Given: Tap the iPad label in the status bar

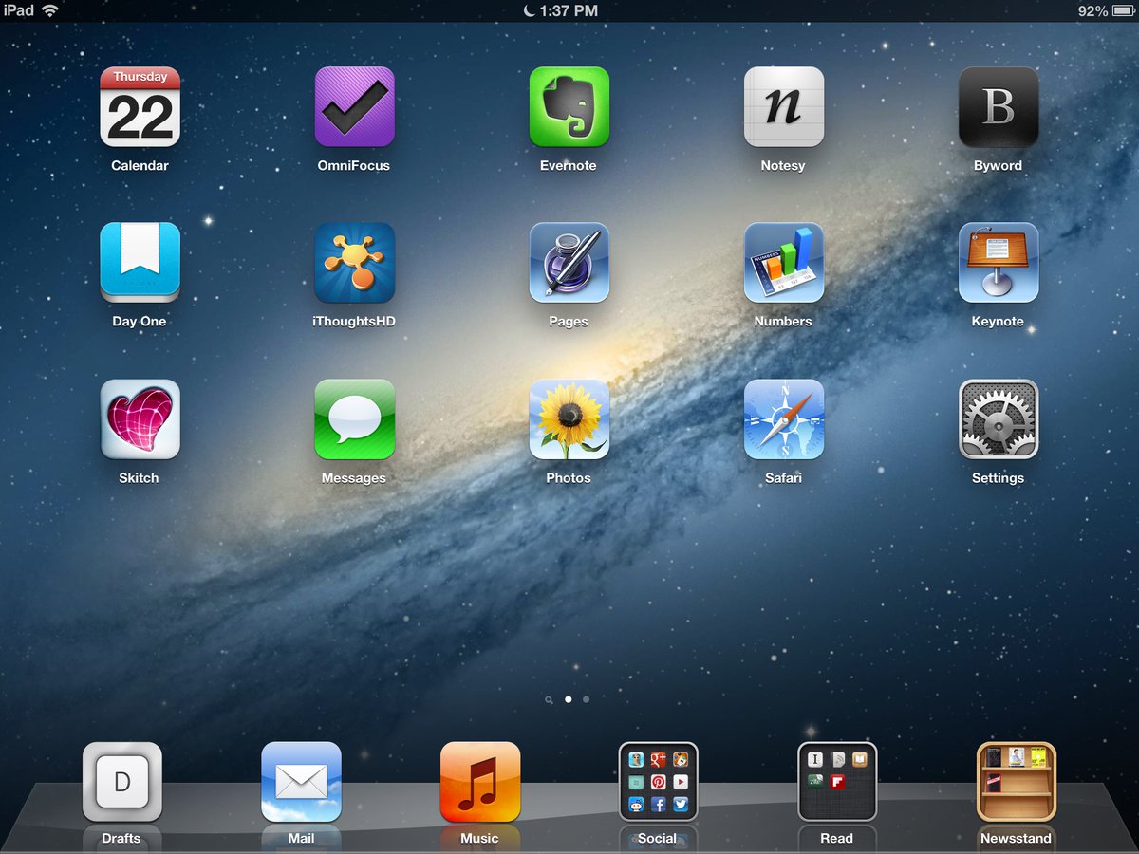Looking at the screenshot, I should [18, 10].
